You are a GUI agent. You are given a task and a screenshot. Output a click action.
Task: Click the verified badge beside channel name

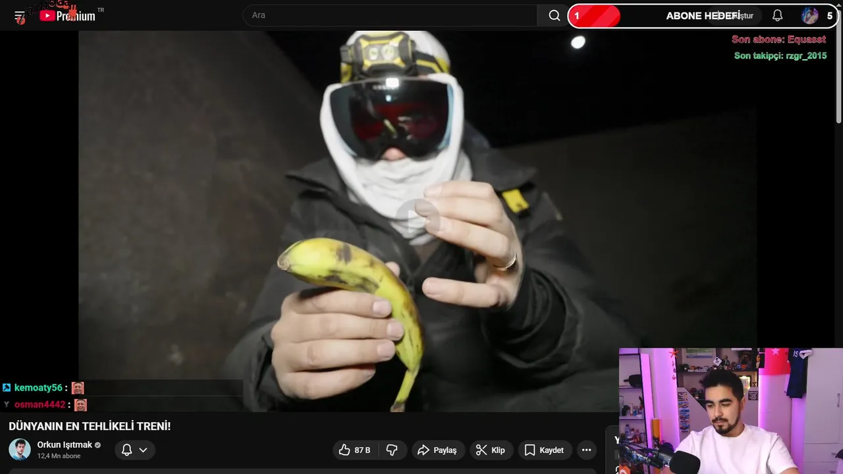[x=98, y=445]
